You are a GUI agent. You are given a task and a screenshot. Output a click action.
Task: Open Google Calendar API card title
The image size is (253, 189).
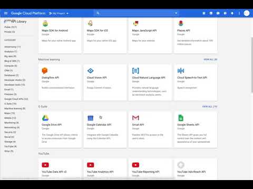(99, 124)
